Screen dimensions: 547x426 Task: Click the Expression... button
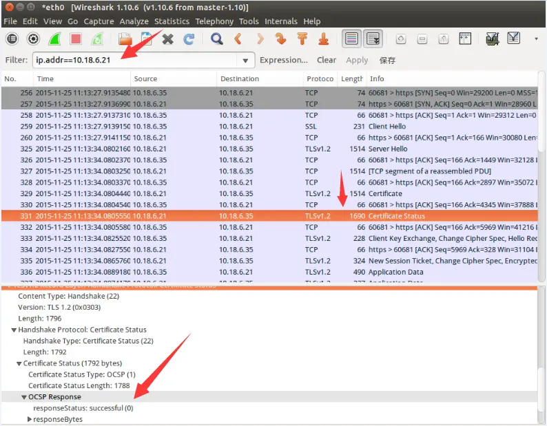pyautogui.click(x=284, y=60)
